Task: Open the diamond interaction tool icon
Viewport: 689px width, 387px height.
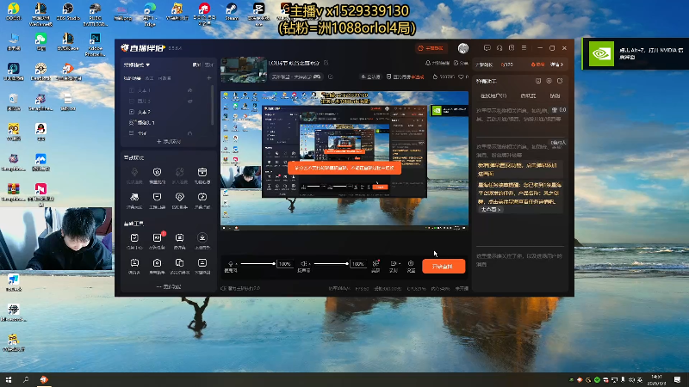Action: click(179, 197)
